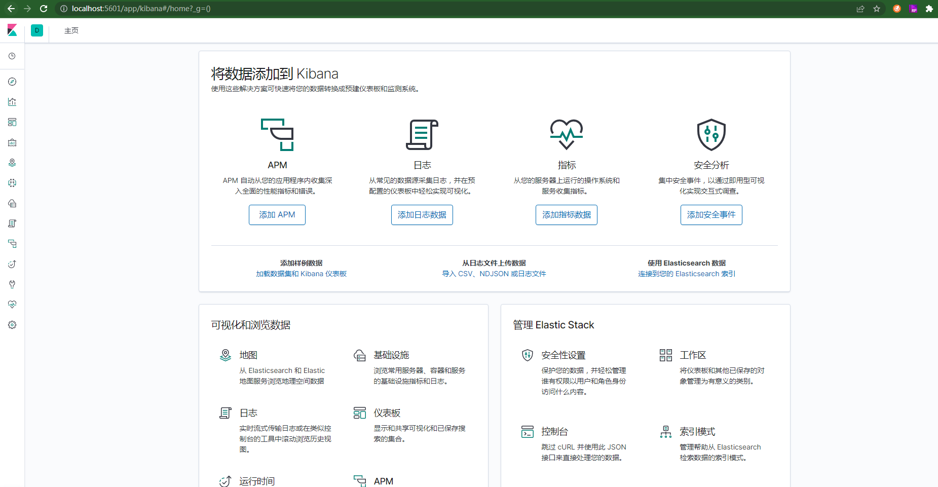Viewport: 938px width, 487px height.
Task: Click the 添加安全事件 button
Action: [x=711, y=215]
